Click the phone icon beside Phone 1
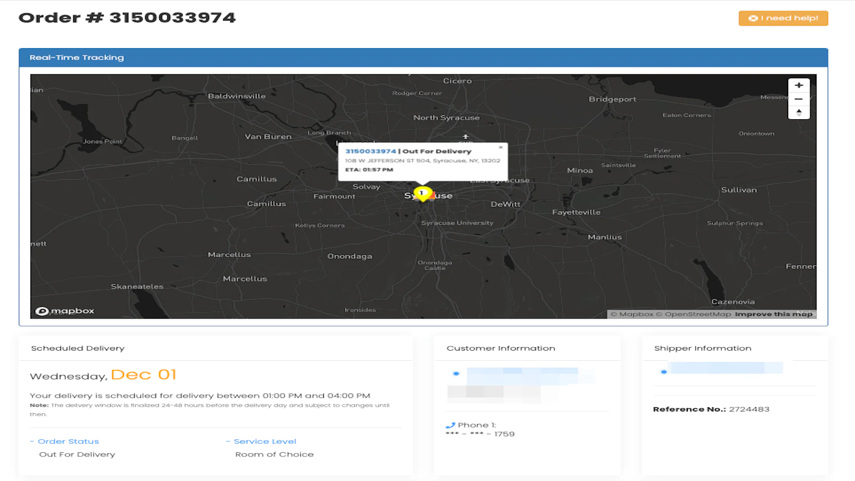Viewport: 855px width, 481px height. click(x=450, y=425)
